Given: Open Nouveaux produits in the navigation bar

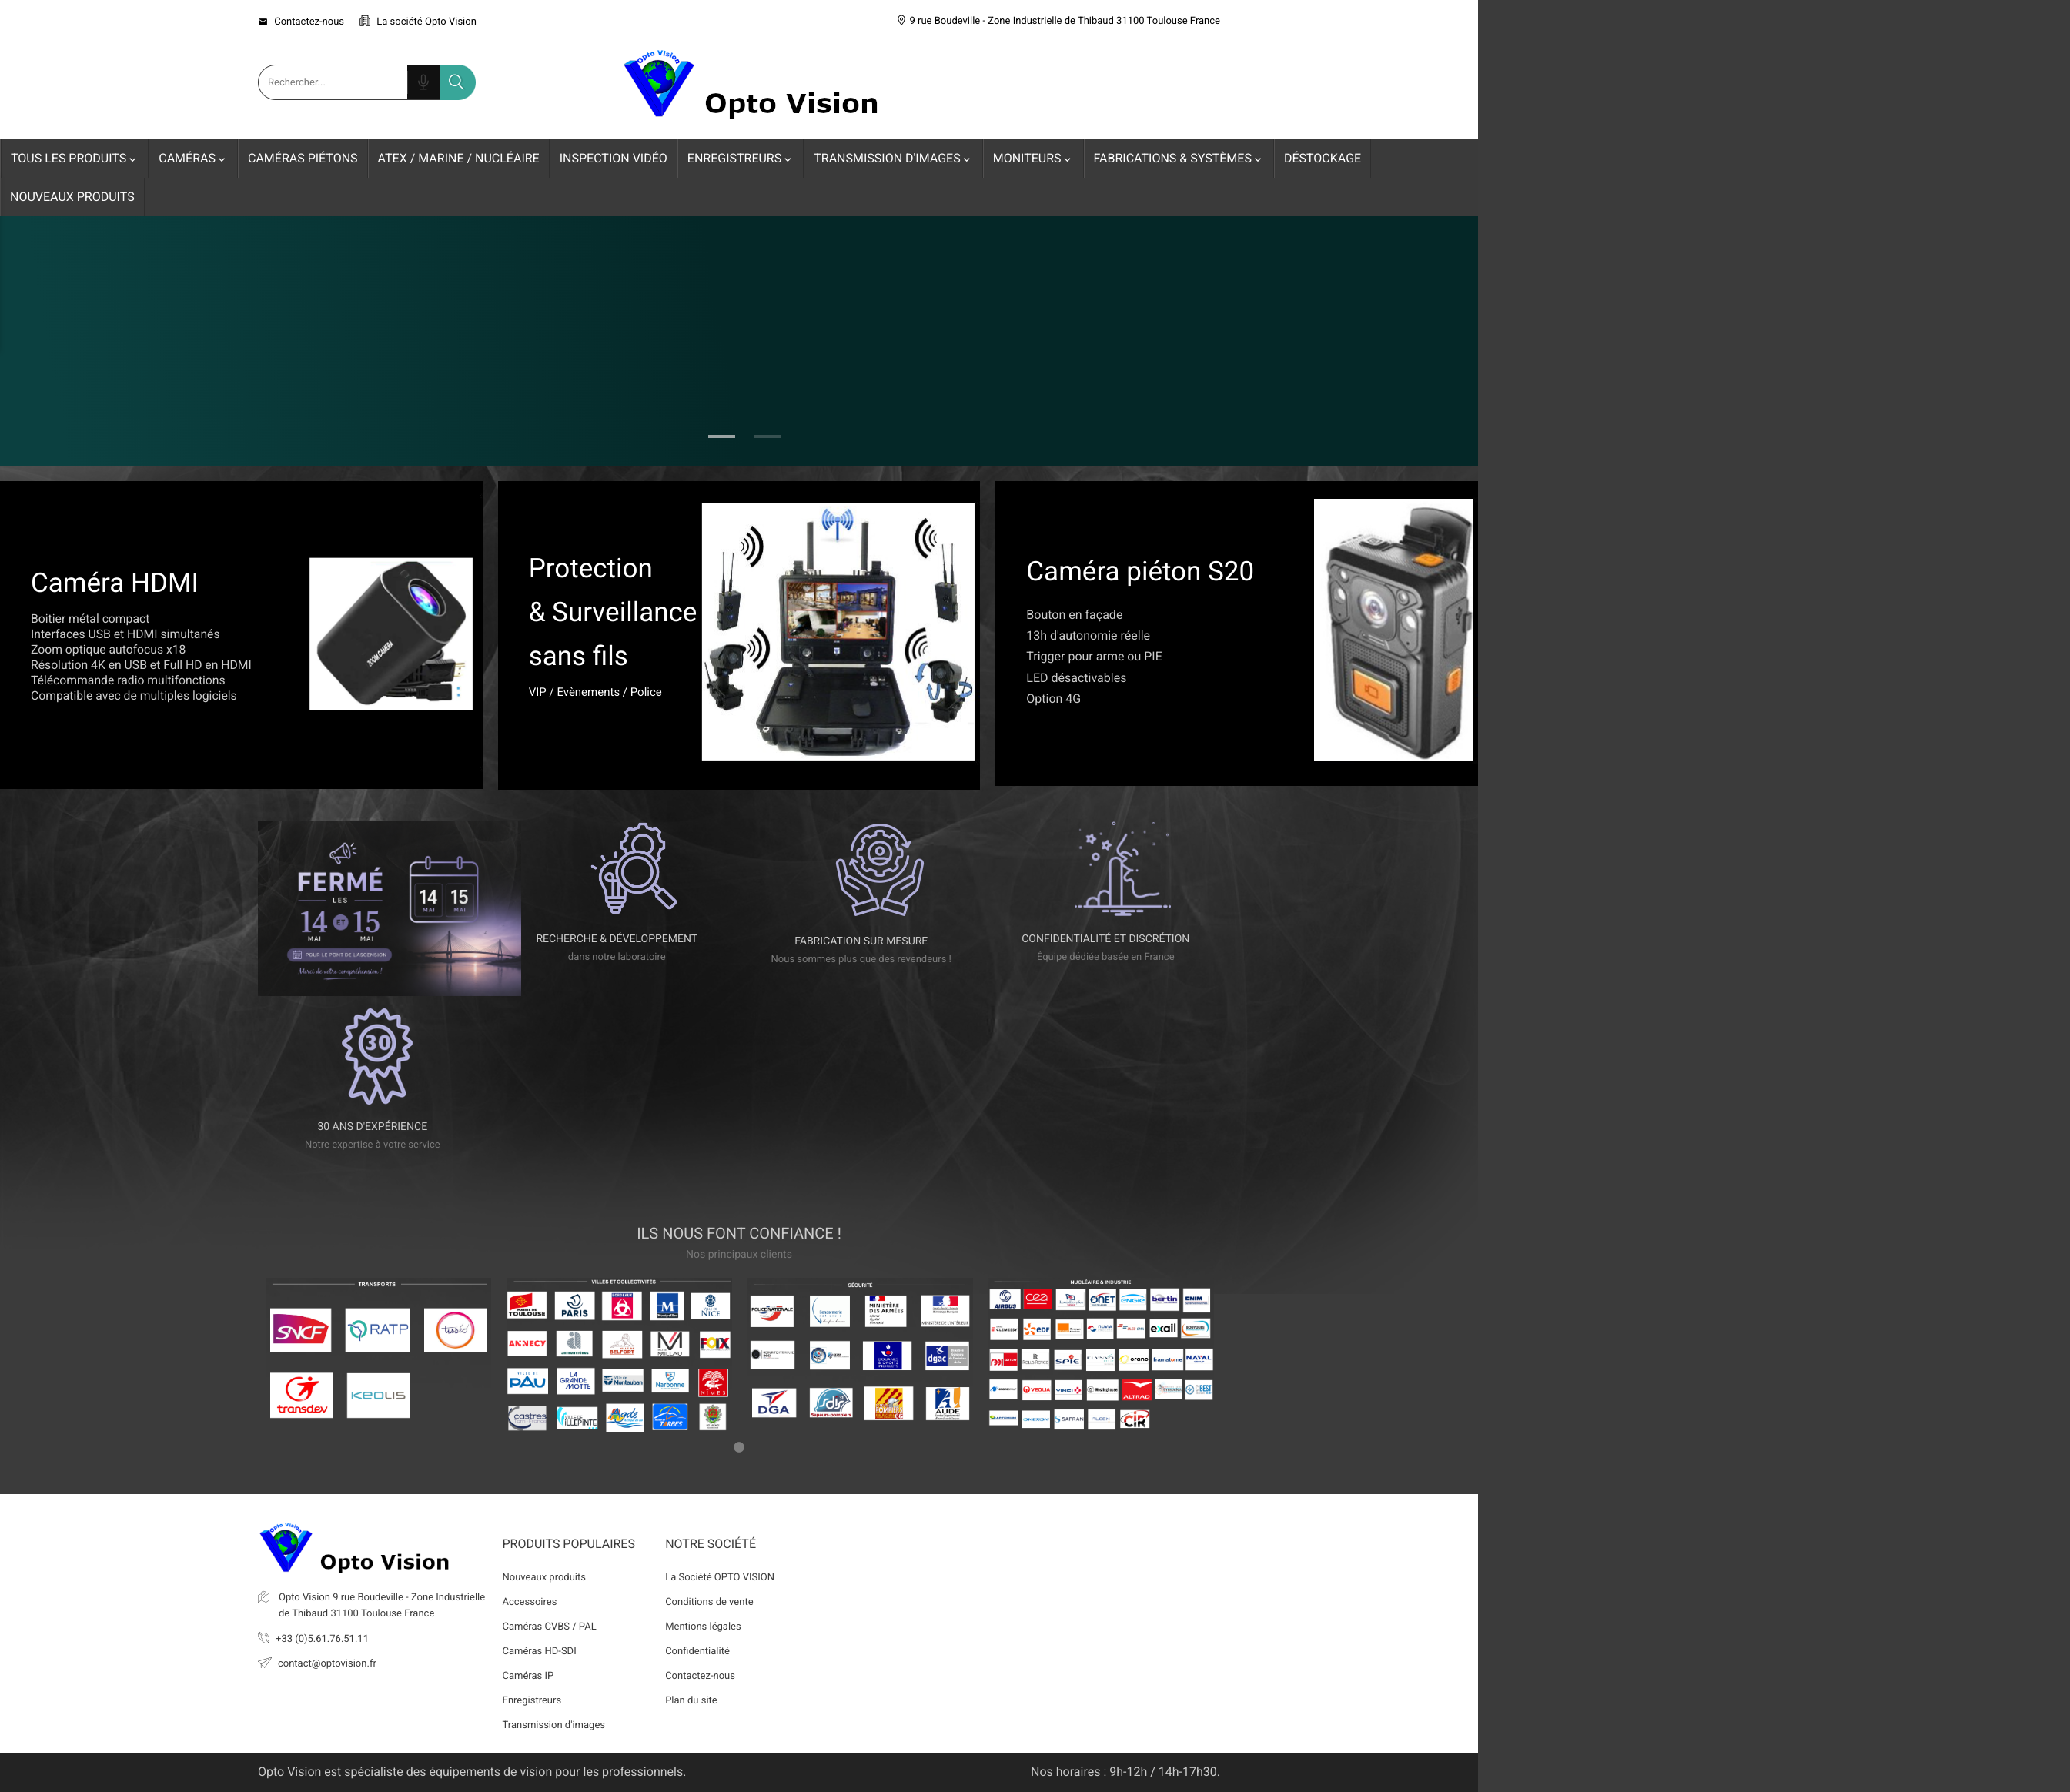Looking at the screenshot, I should tap(72, 197).
